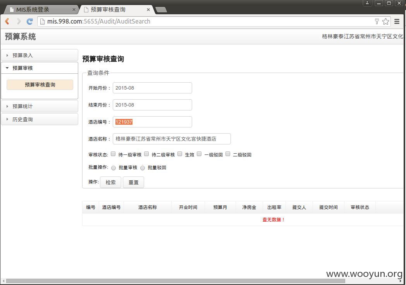Check the 待一级审核 checkbox
This screenshot has width=406, height=285.
point(113,154)
